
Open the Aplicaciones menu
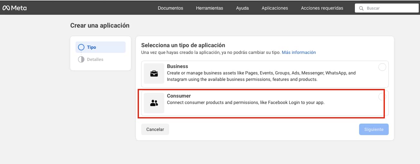(275, 8)
